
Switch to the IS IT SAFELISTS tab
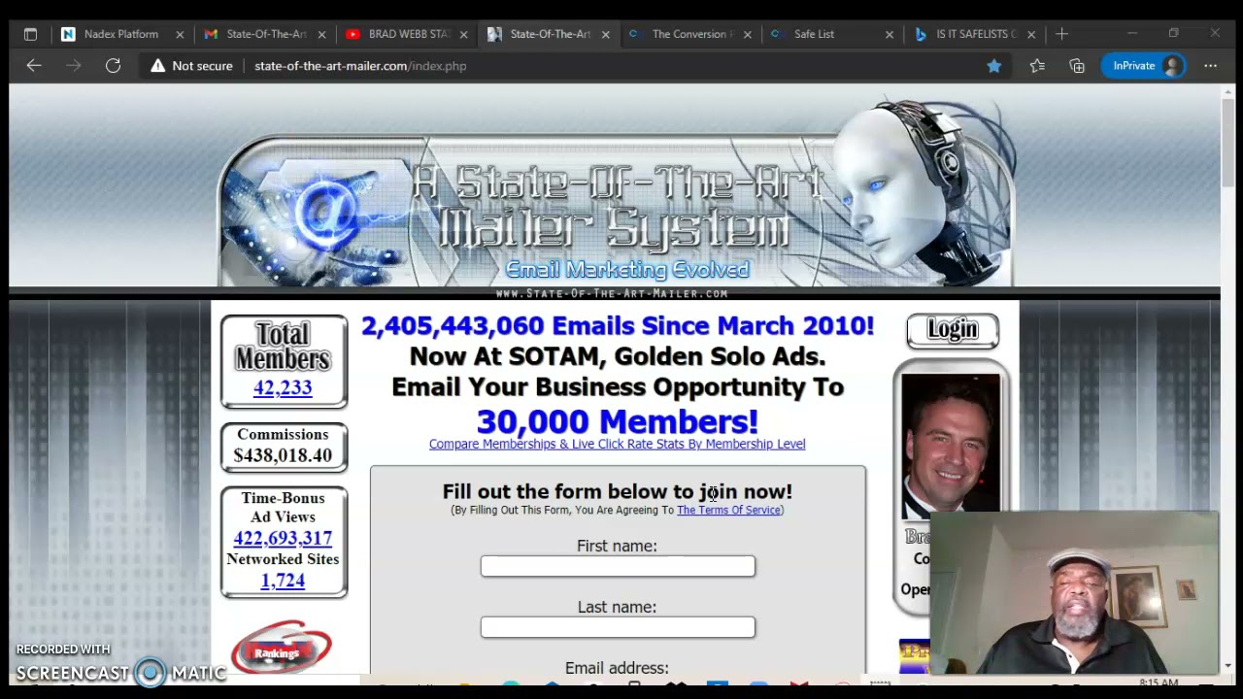point(974,34)
